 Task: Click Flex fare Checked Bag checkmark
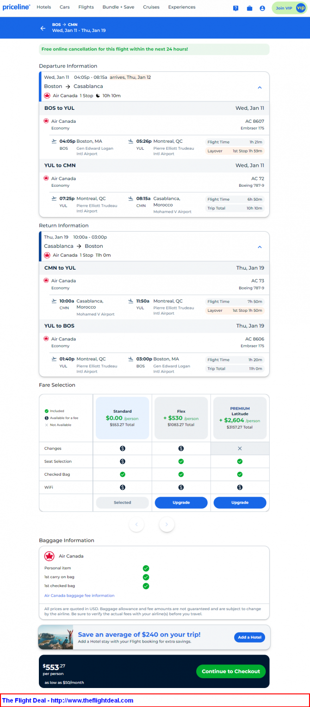(x=181, y=474)
